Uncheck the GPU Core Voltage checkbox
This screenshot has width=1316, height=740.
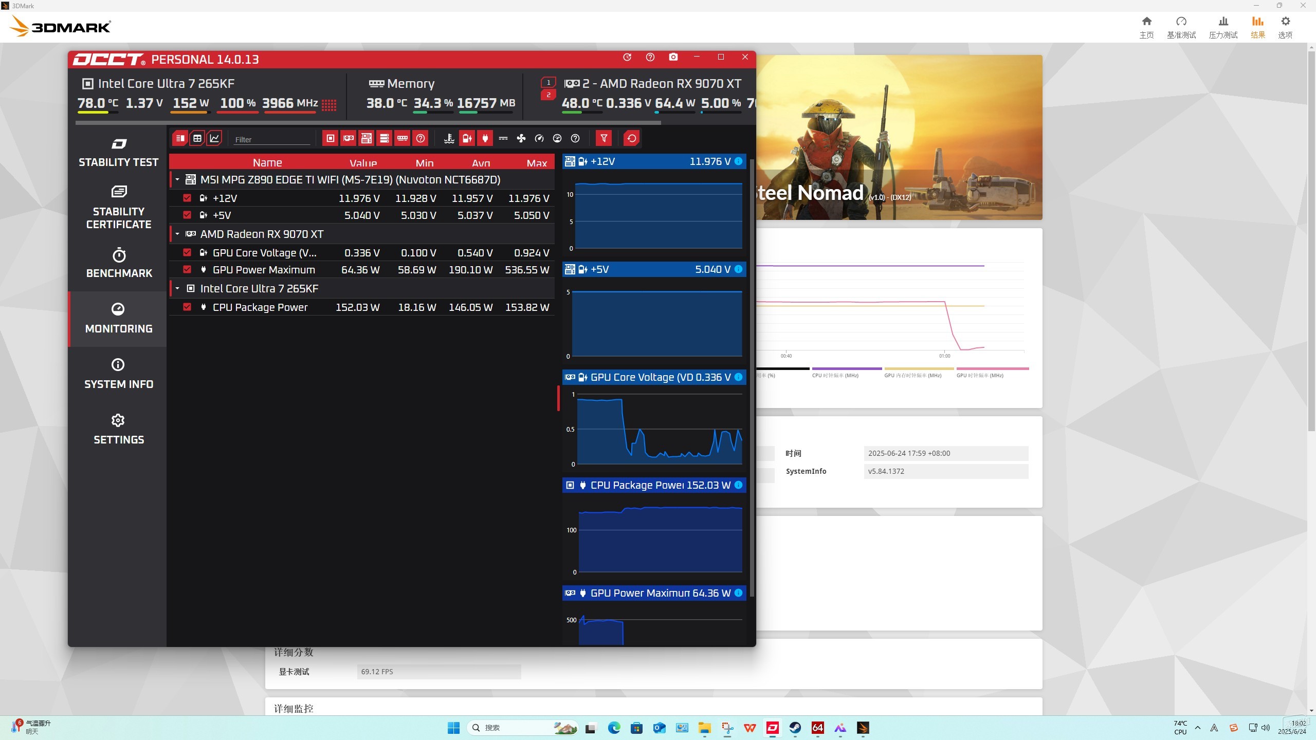tap(187, 252)
